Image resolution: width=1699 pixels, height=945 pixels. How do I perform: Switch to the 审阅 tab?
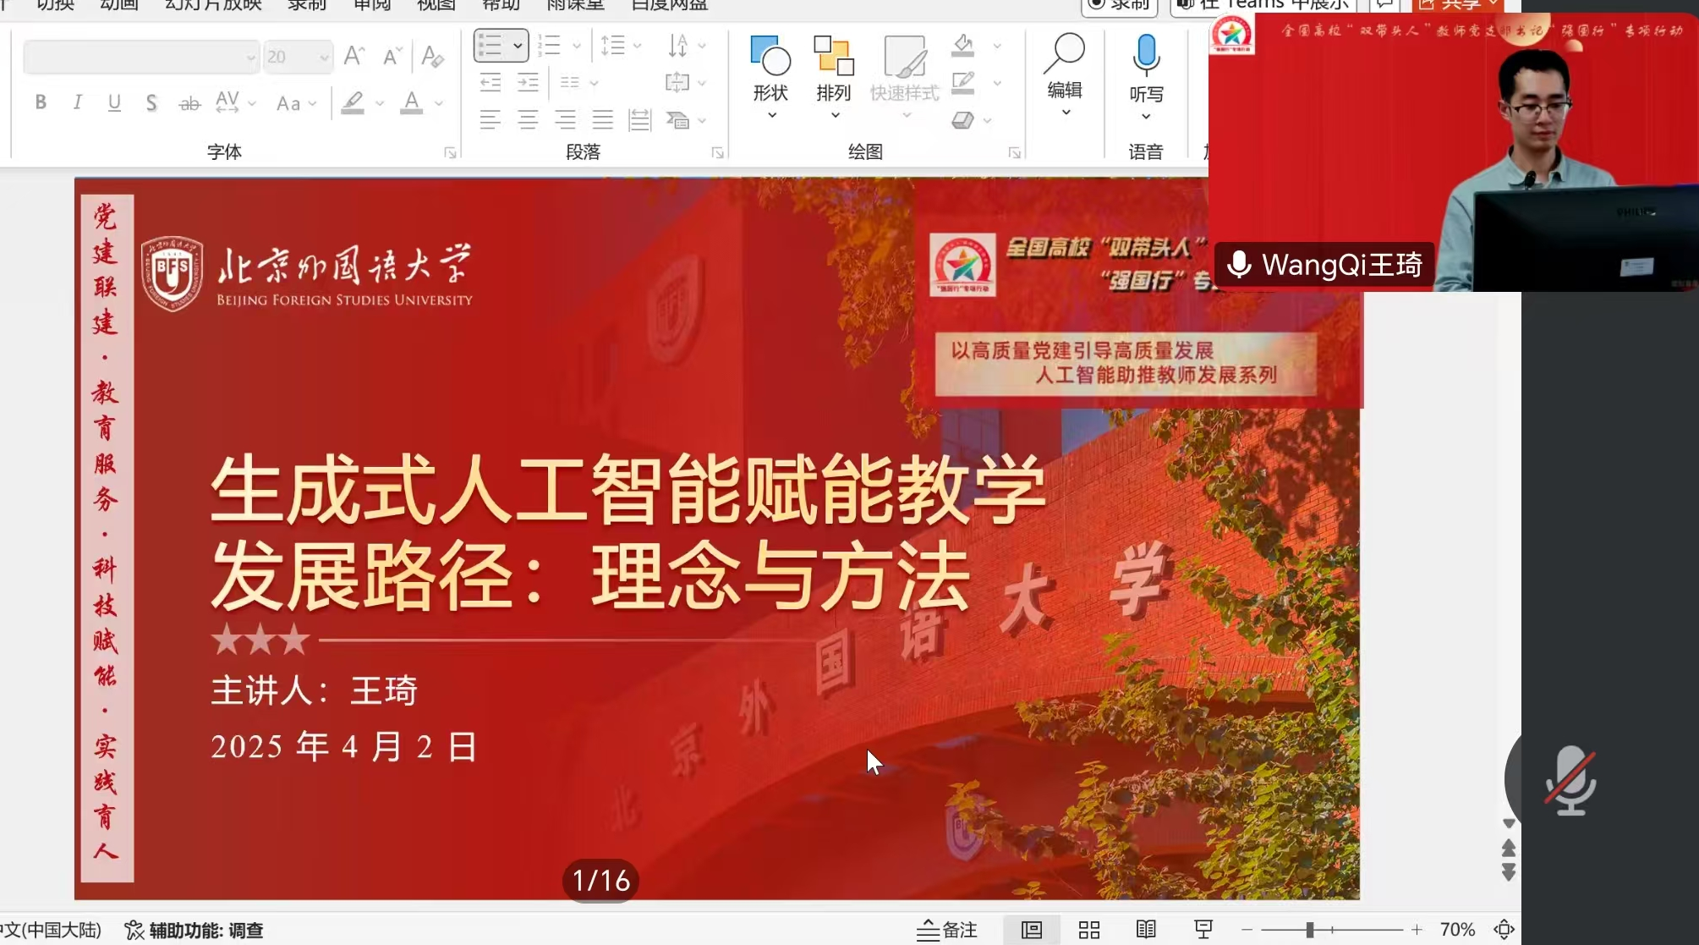click(372, 4)
